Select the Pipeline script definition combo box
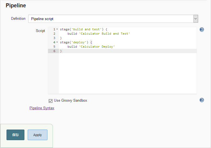 113,19
